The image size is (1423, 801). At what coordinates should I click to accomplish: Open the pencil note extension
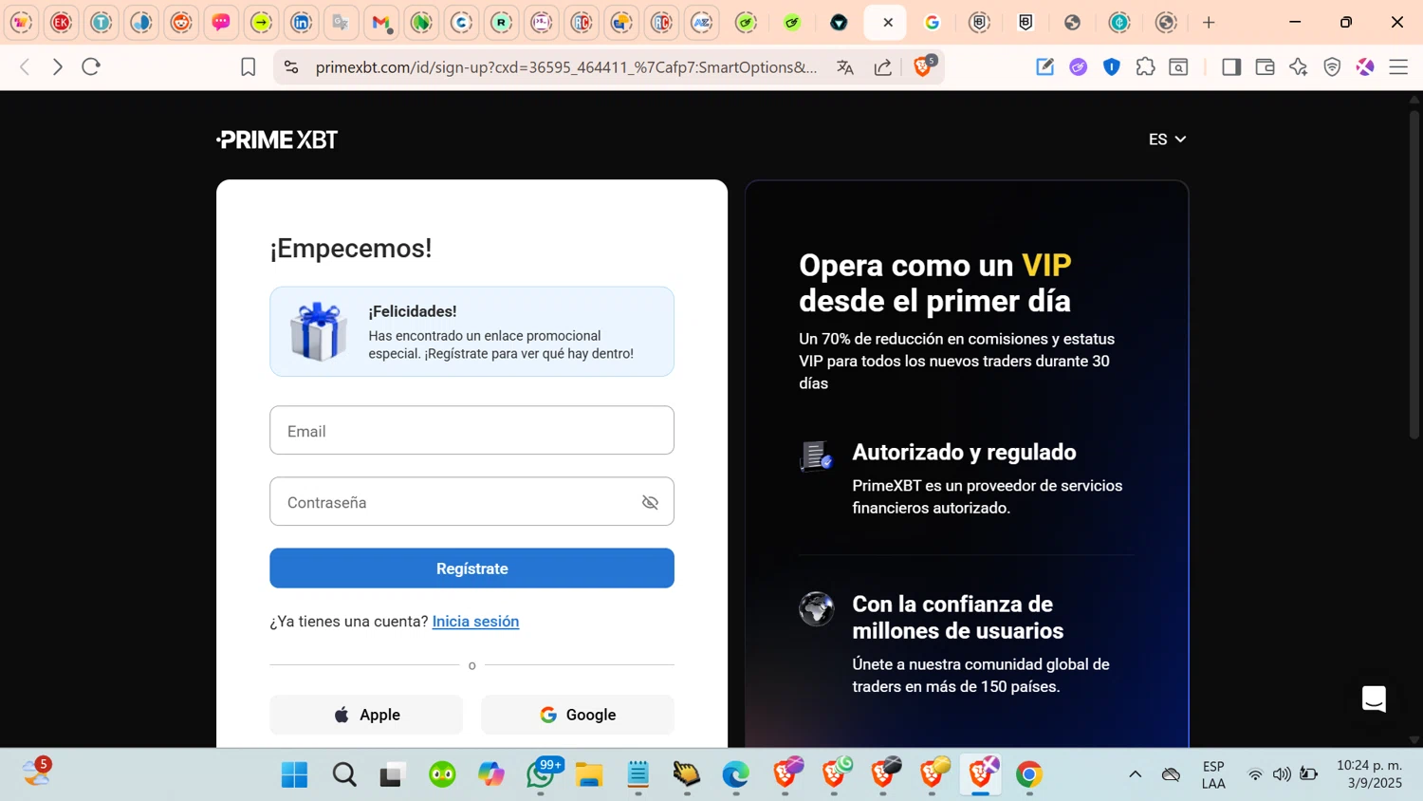pos(1044,66)
